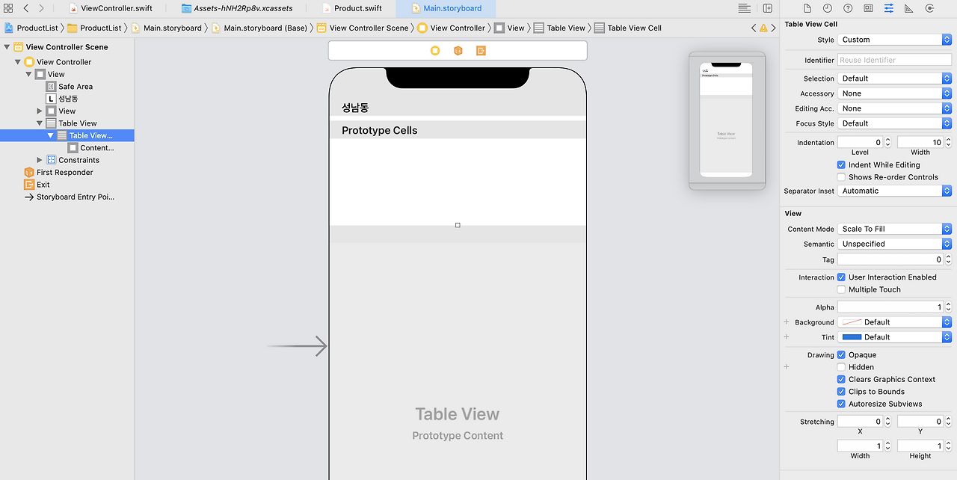Viewport: 957px width, 480px height.
Task: Click the yellow issue warning icon
Action: [x=763, y=28]
